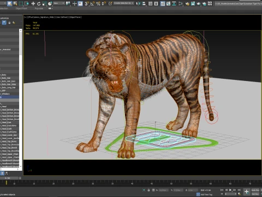Viewport: 262px width, 197px height.
Task: Open the Material Editor icon
Action: (181, 3)
